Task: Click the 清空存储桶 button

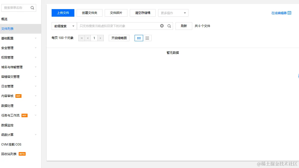Action: (142, 13)
